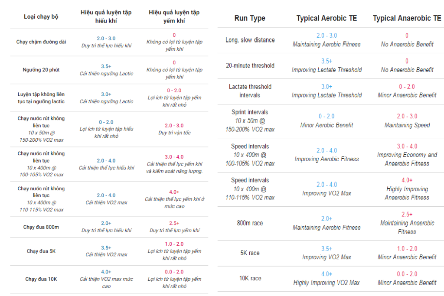This screenshot has width=444, height=296.
Task: Click the 'Chạy chậm đường dài' cell
Action: tap(41, 42)
